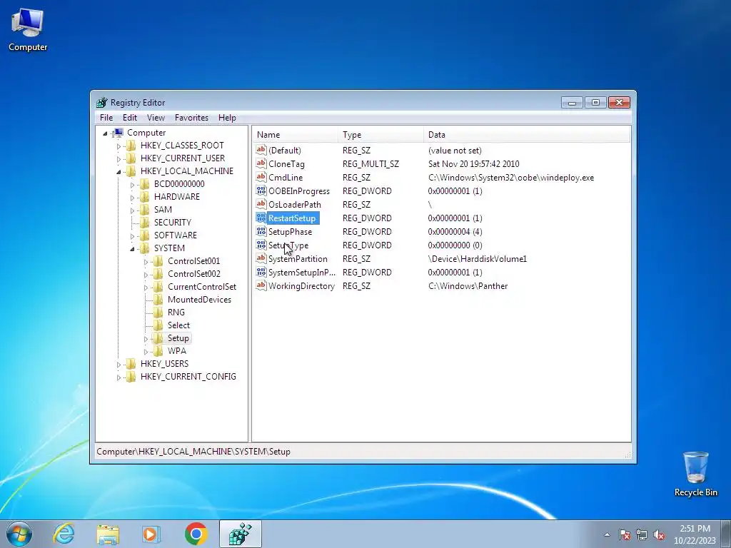Viewport: 731px width, 548px height.
Task: Expand HKEY_CLASSES_ROOT tree arrow
Action: 119,146
